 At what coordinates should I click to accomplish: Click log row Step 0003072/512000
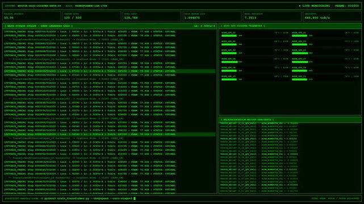pyautogui.click(x=110, y=56)
